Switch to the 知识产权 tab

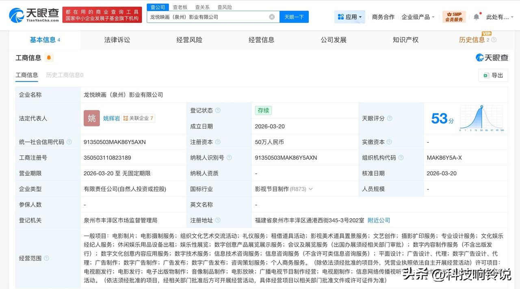tap(405, 39)
